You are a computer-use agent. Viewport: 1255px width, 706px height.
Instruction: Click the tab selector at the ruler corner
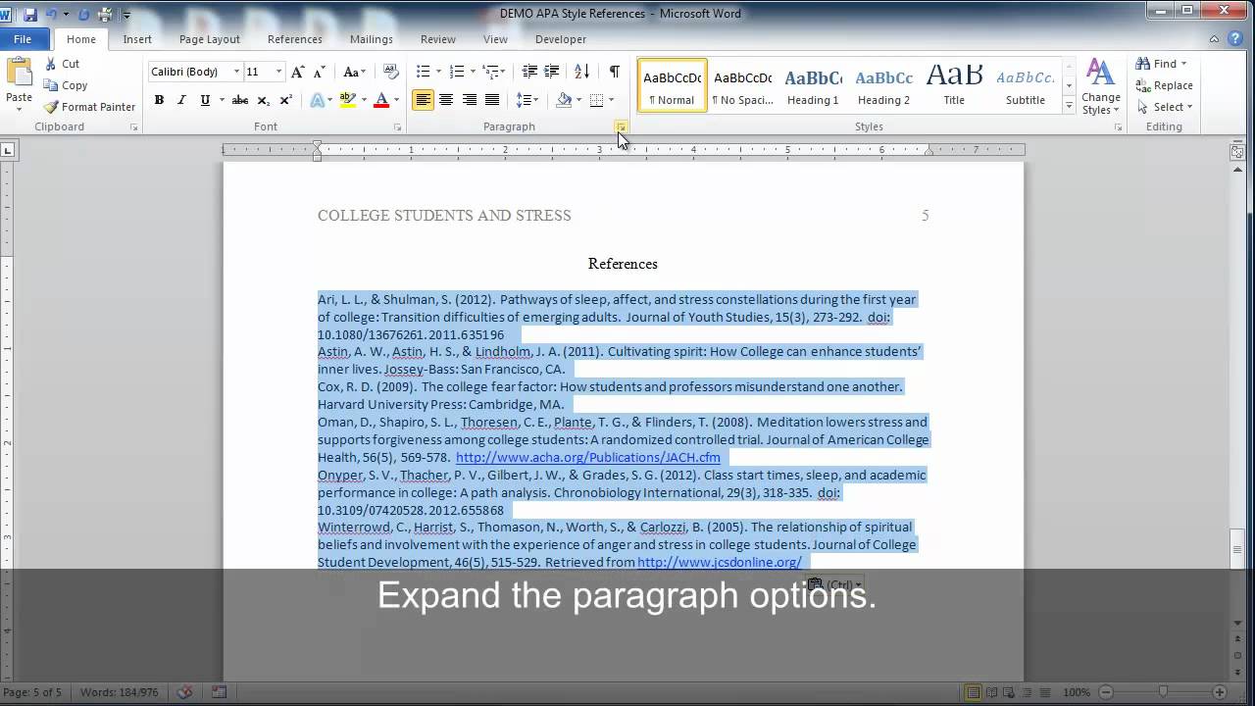point(8,150)
